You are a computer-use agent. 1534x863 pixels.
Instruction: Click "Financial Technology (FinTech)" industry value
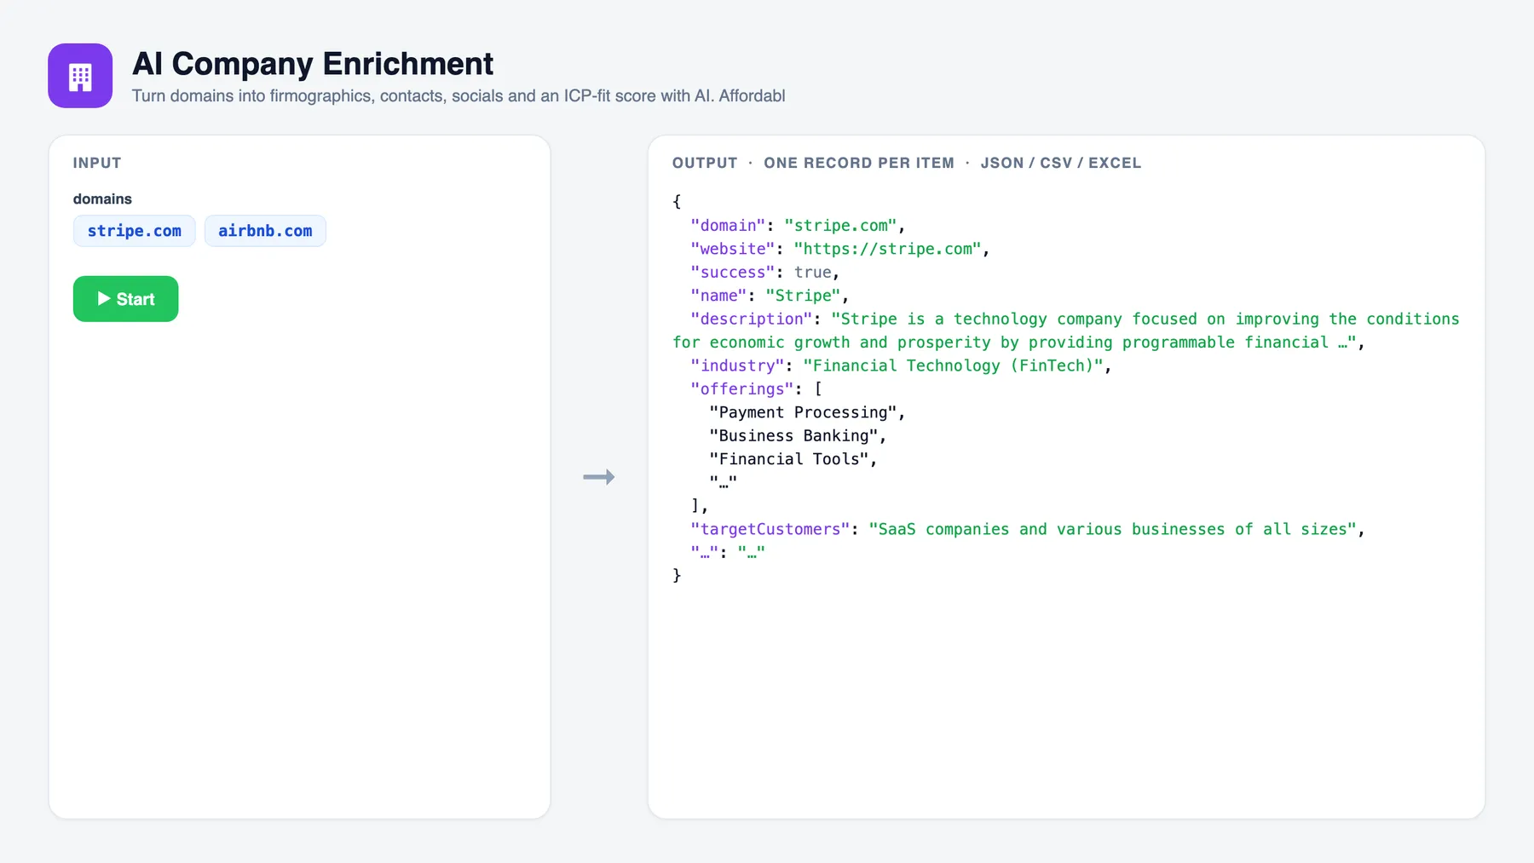(x=953, y=365)
